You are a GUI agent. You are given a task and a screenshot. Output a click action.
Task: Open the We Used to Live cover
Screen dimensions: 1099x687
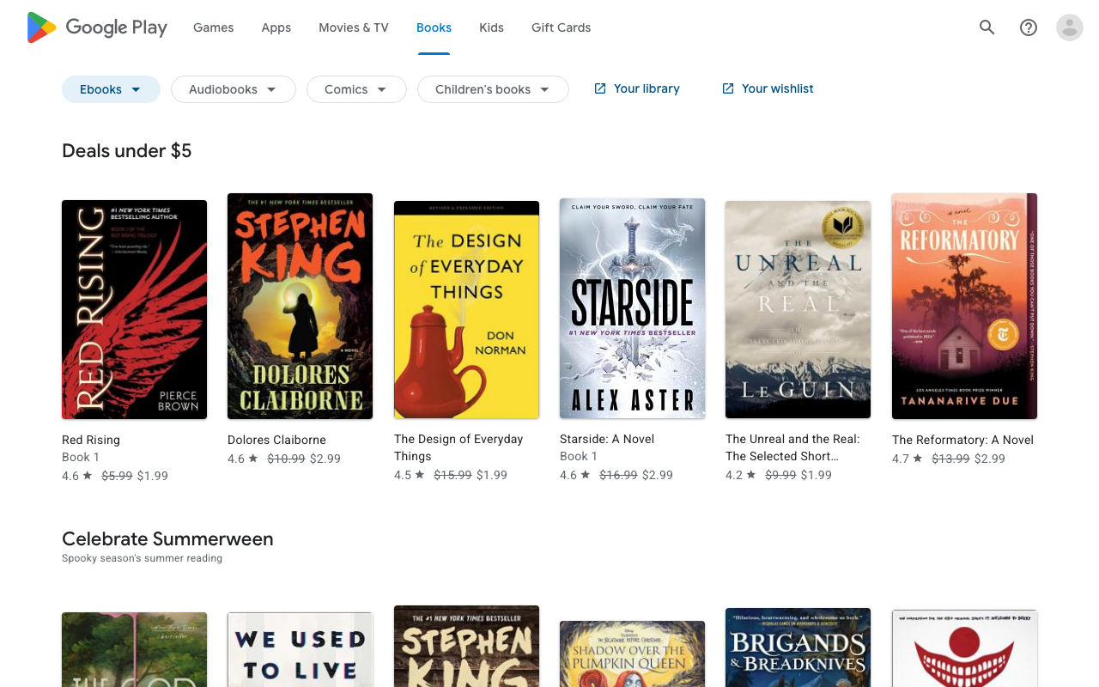coord(300,649)
